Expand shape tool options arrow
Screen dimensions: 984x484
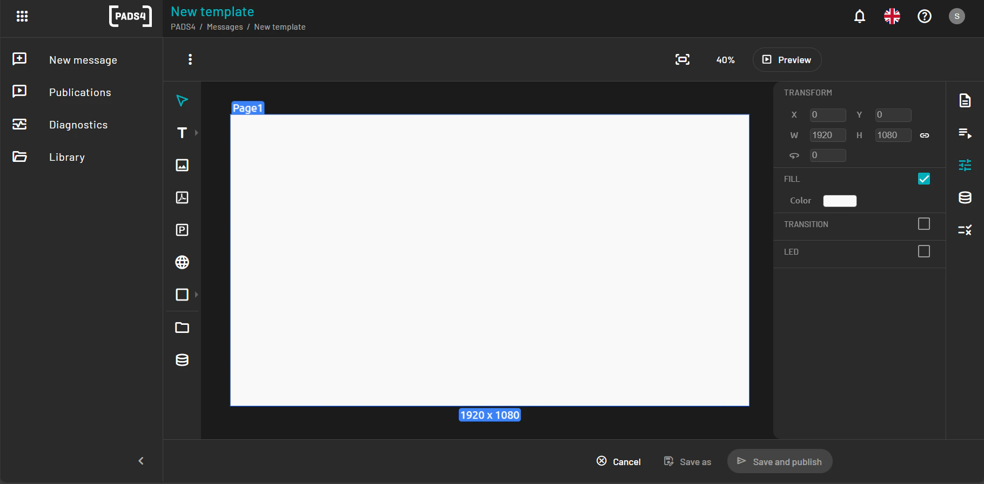pyautogui.click(x=197, y=295)
